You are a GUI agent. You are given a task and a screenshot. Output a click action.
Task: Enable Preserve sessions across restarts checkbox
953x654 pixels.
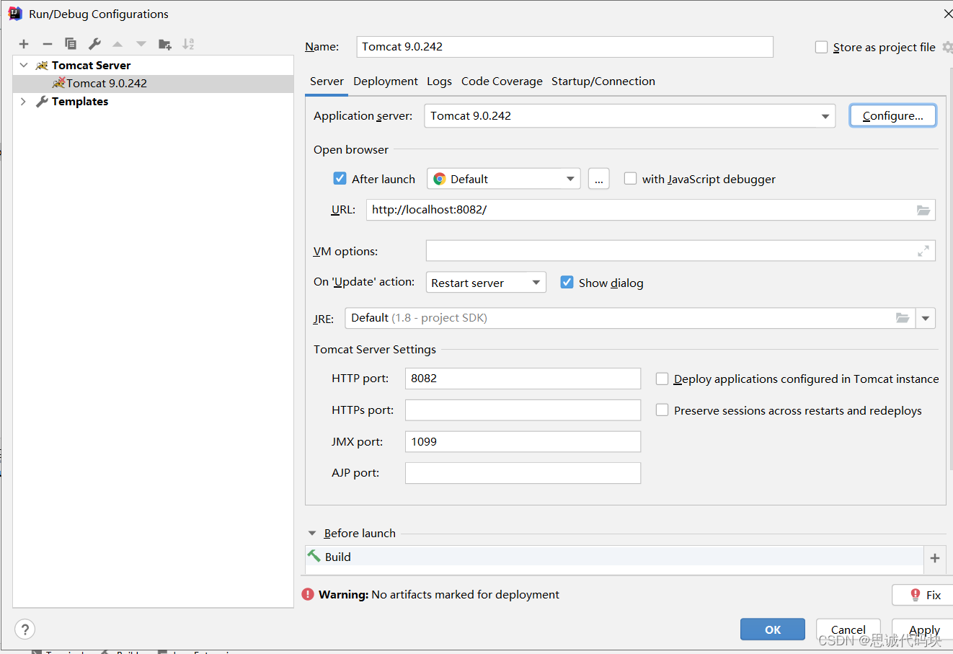[662, 410]
